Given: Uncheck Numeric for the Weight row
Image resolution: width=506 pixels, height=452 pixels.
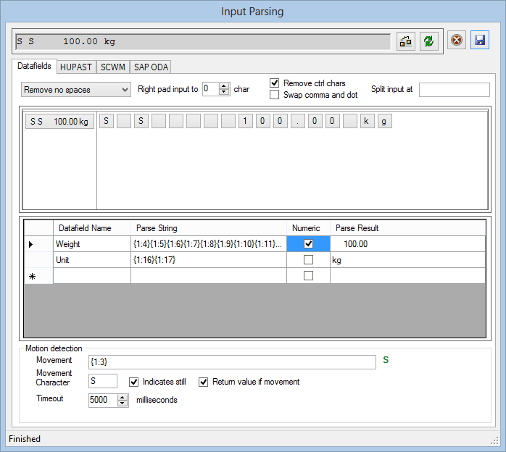Looking at the screenshot, I should [308, 243].
